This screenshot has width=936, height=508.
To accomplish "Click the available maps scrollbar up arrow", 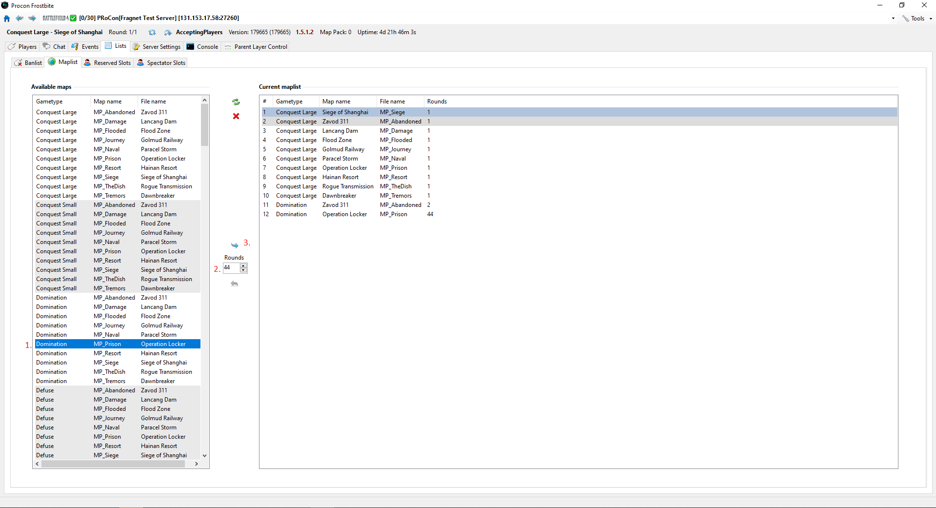I will (x=204, y=100).
